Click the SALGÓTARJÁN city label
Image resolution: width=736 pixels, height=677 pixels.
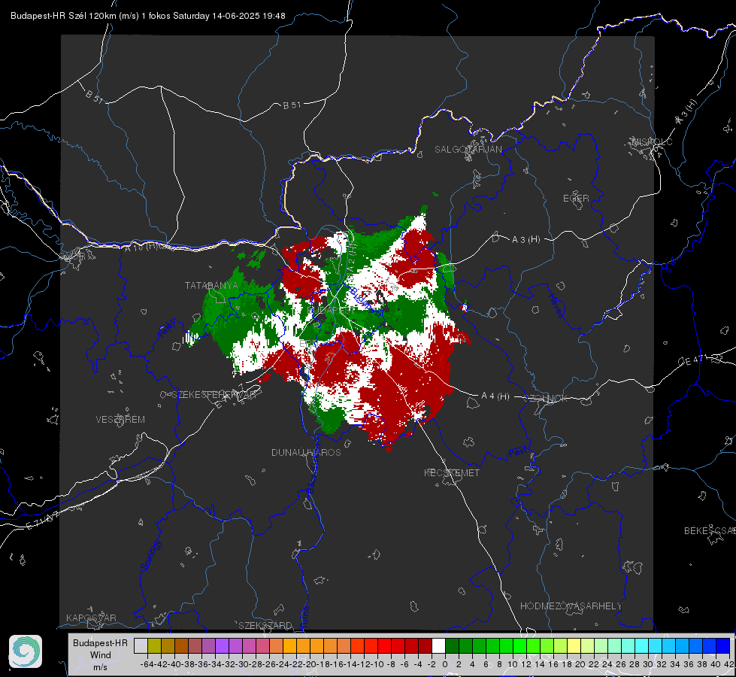tap(468, 150)
